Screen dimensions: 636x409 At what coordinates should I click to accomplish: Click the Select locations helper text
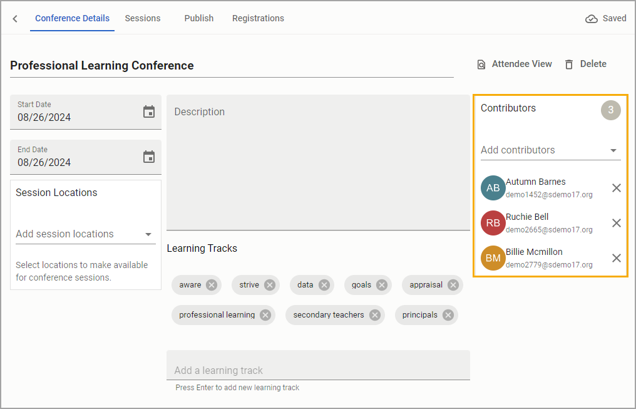(x=82, y=271)
